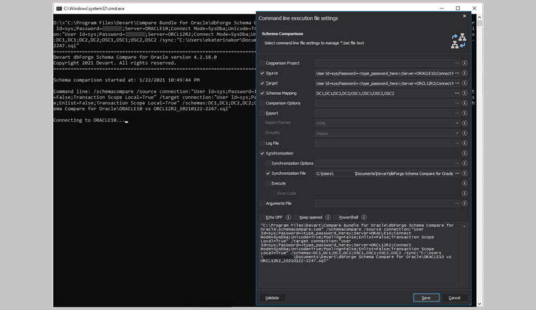
Task: Click cmd window scrollbar down arrow
Action: pos(479,304)
